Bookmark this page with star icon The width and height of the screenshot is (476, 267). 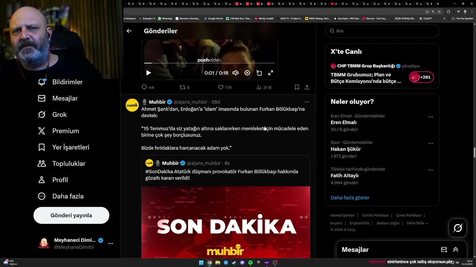click(x=439, y=11)
